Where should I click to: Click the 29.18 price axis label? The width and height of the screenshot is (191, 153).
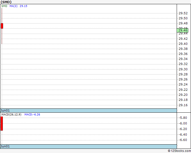point(183,100)
